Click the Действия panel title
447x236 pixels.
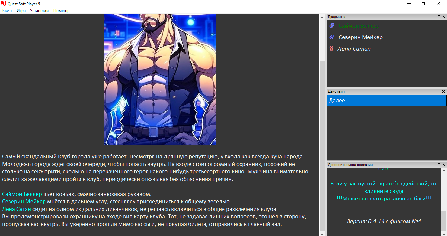pos(336,91)
